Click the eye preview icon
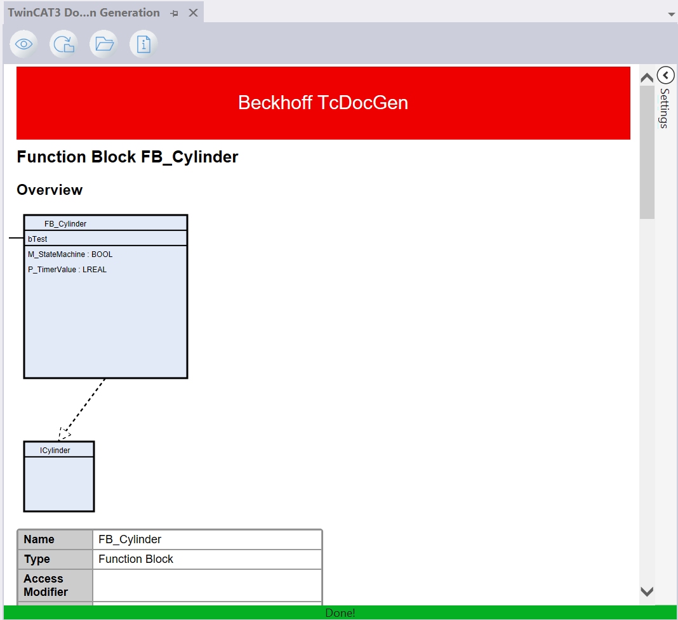This screenshot has width=678, height=620. point(23,44)
